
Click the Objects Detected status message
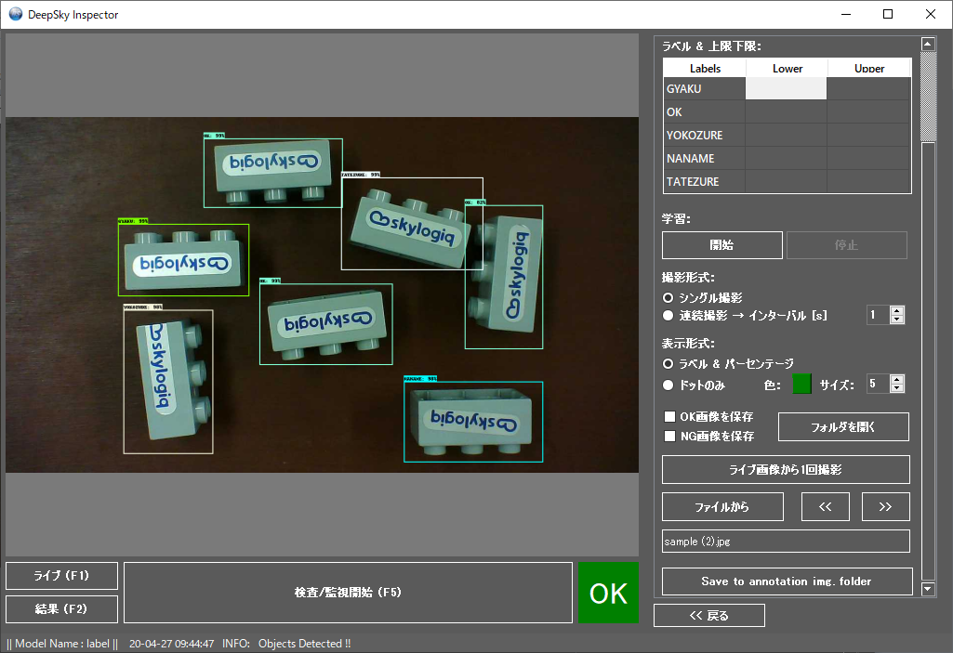point(305,644)
